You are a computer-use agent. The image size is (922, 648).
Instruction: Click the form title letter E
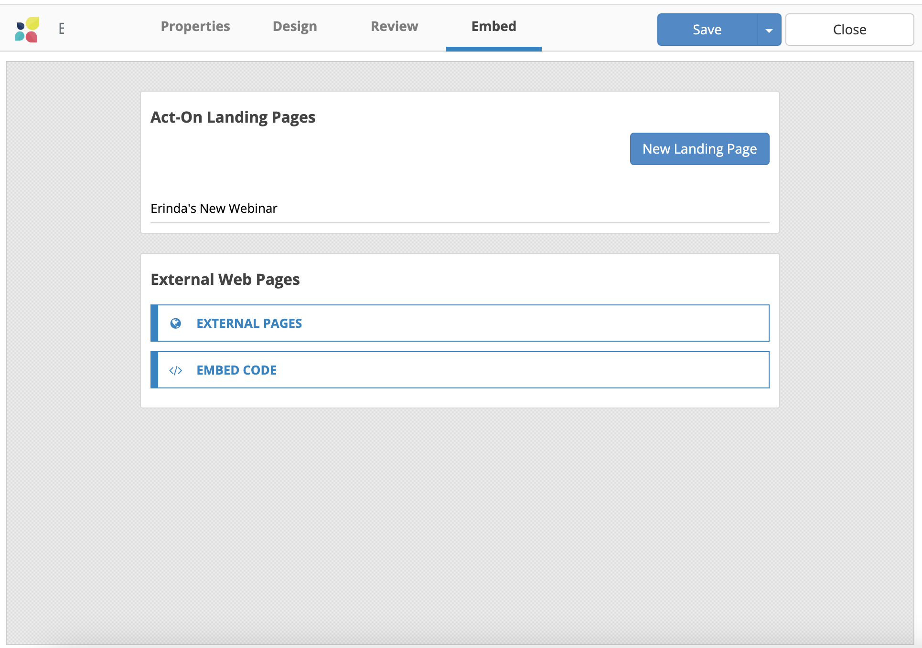pos(62,29)
